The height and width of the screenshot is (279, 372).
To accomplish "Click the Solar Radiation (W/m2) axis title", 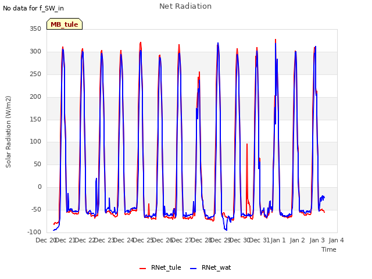I will 8,132.
